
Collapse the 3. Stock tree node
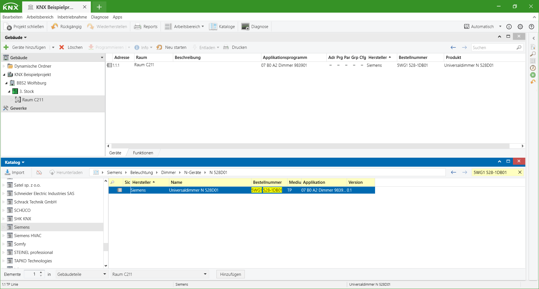click(x=9, y=91)
